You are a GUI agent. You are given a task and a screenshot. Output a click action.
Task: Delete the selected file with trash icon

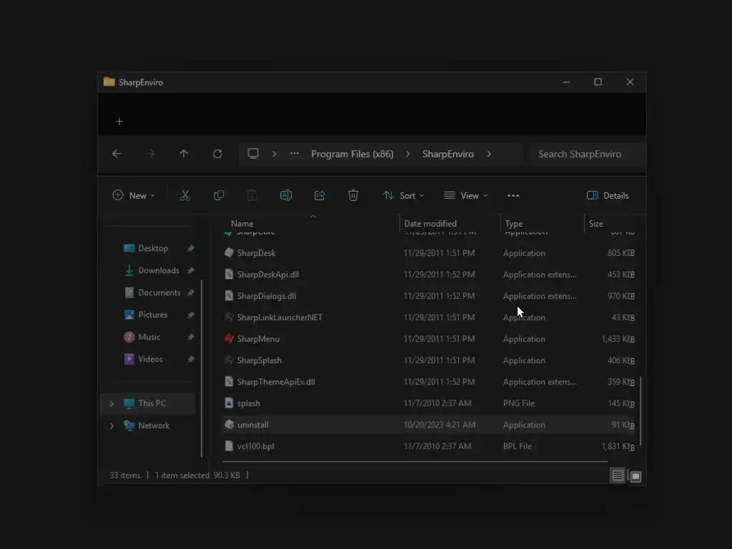tap(353, 196)
